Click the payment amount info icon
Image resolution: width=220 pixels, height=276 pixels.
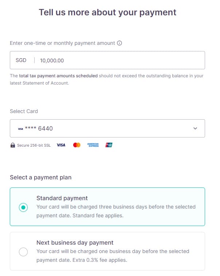coord(119,43)
